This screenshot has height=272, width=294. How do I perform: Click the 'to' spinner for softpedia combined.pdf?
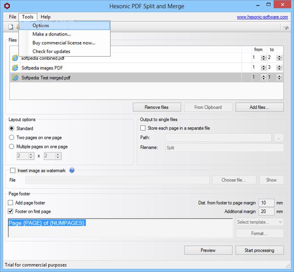[279, 58]
